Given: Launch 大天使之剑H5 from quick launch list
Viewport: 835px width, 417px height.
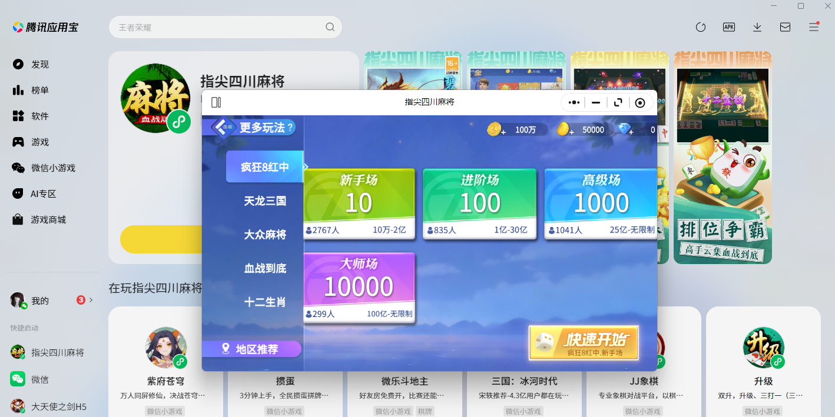Looking at the screenshot, I should point(49,406).
